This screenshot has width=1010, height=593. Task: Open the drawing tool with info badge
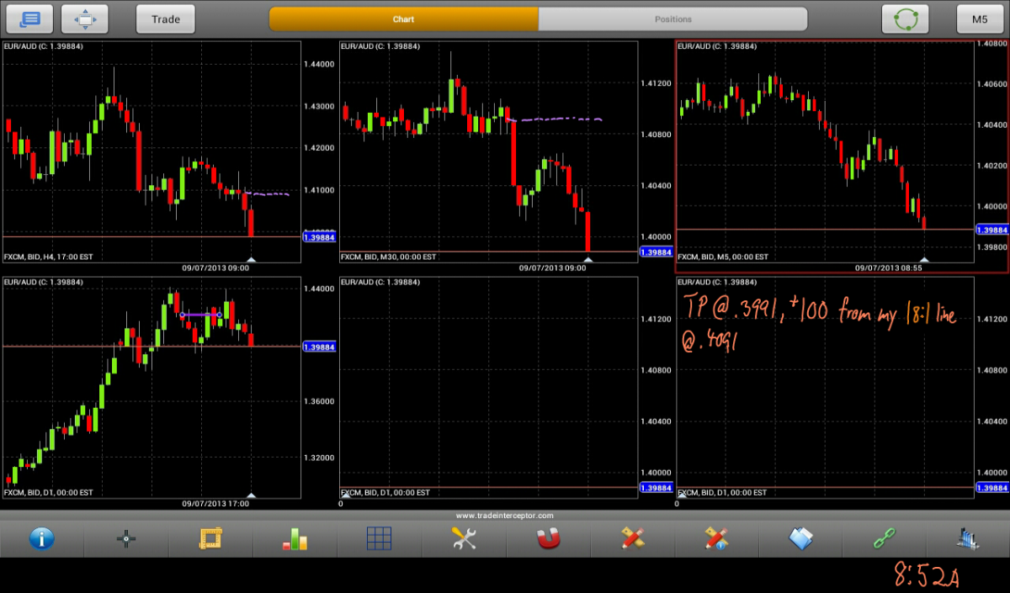click(x=716, y=538)
